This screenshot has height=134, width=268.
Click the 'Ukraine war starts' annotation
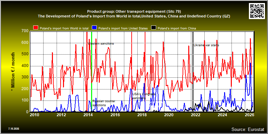[206, 45]
